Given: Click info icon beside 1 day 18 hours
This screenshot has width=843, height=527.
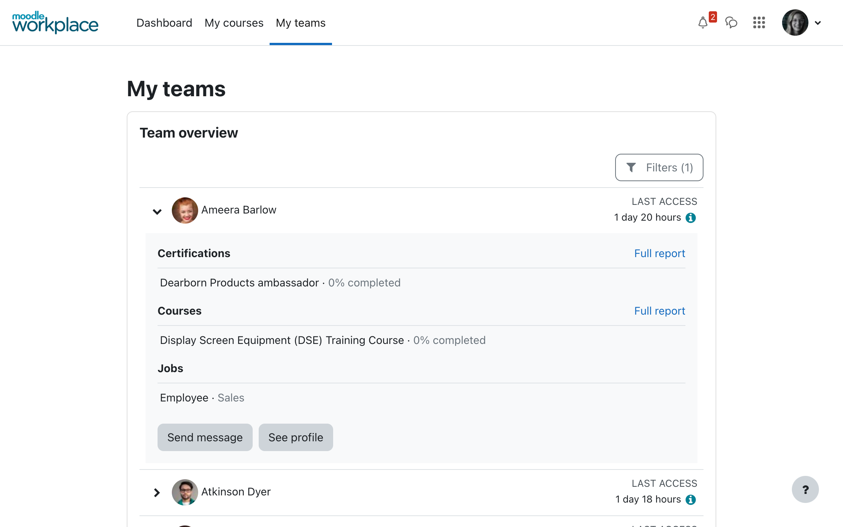Looking at the screenshot, I should pos(691,500).
